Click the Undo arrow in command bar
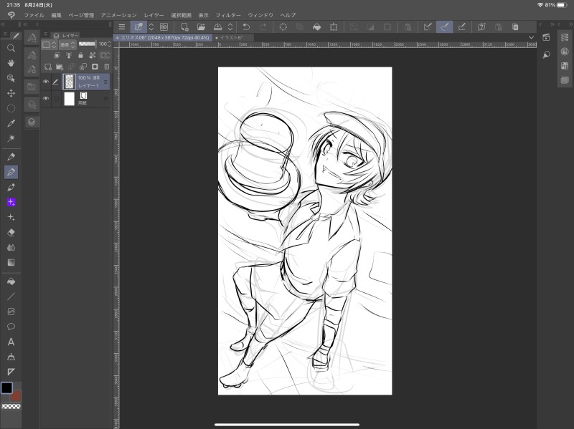Viewport: 574px width, 429px height. [x=246, y=27]
